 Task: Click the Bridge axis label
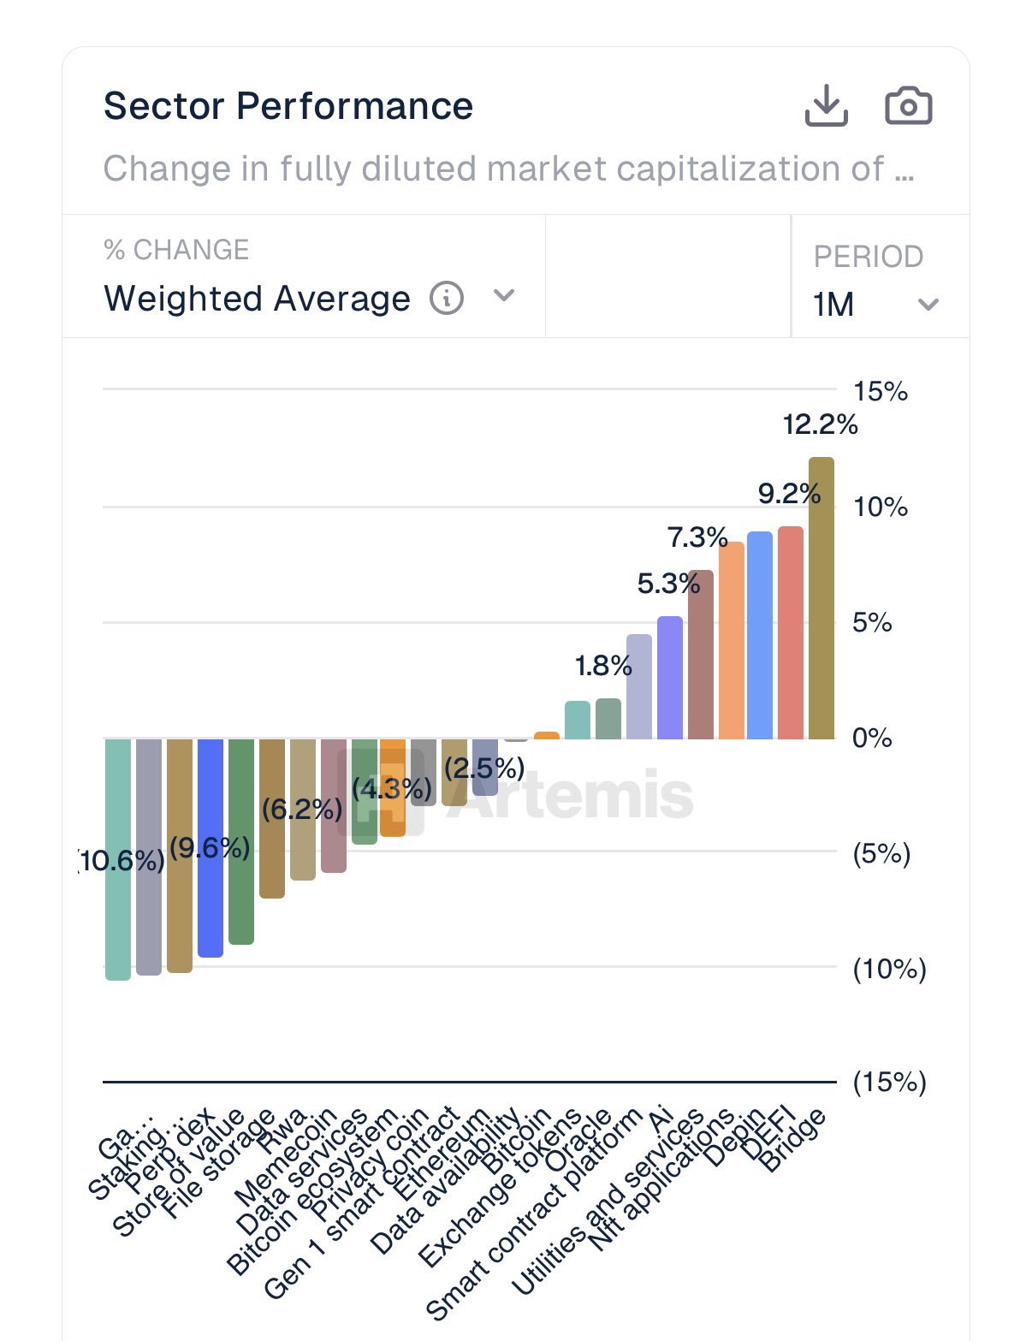pos(792,1141)
